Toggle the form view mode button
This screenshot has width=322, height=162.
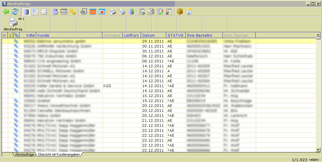pyautogui.click(x=35, y=12)
